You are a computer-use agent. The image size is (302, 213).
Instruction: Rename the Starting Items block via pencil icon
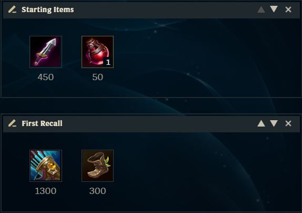(x=12, y=9)
